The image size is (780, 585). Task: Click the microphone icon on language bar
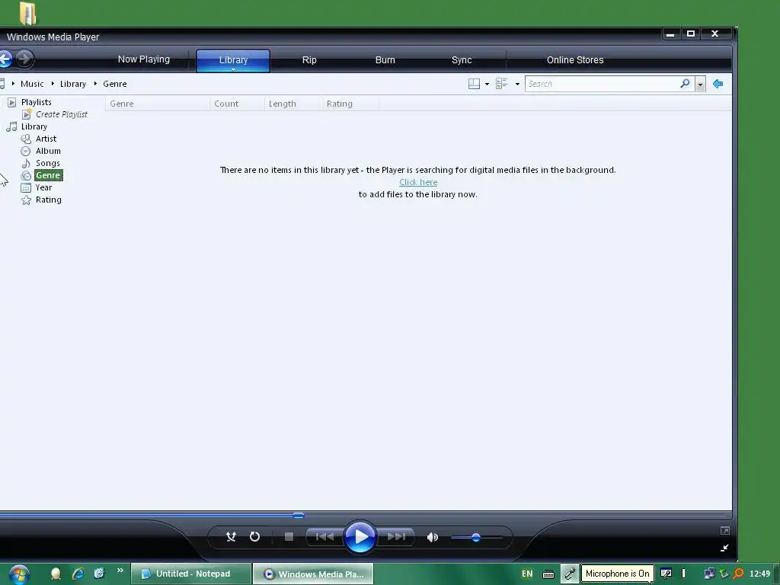[x=570, y=574]
